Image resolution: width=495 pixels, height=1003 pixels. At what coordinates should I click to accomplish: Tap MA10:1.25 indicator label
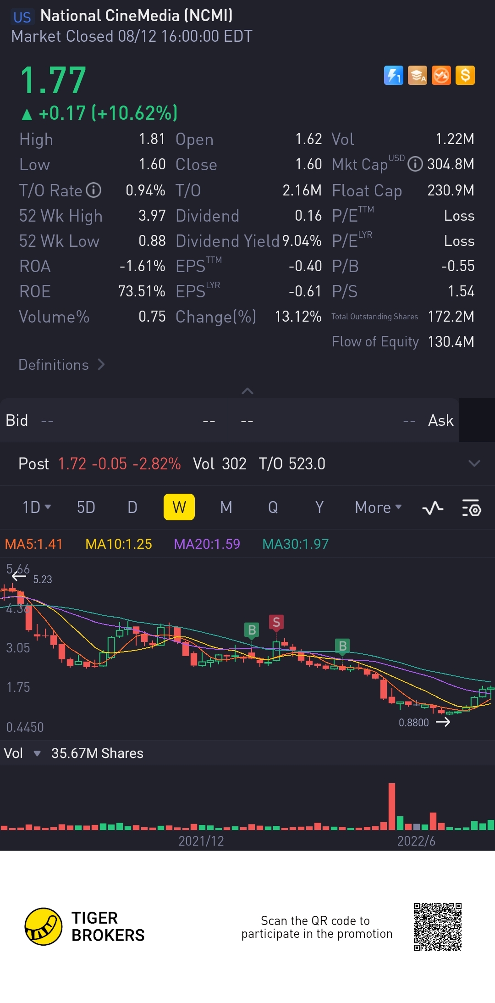coord(119,544)
